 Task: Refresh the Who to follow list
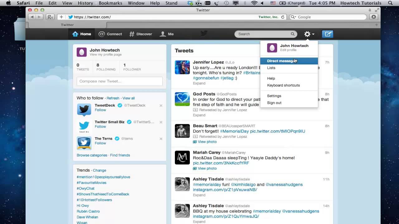pyautogui.click(x=113, y=98)
